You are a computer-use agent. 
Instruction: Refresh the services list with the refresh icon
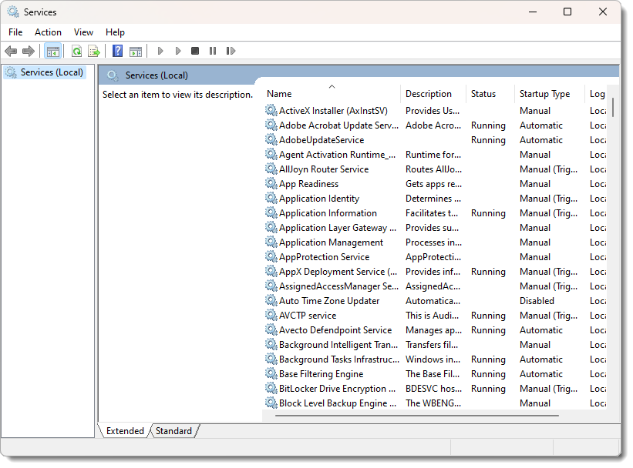pyautogui.click(x=76, y=51)
